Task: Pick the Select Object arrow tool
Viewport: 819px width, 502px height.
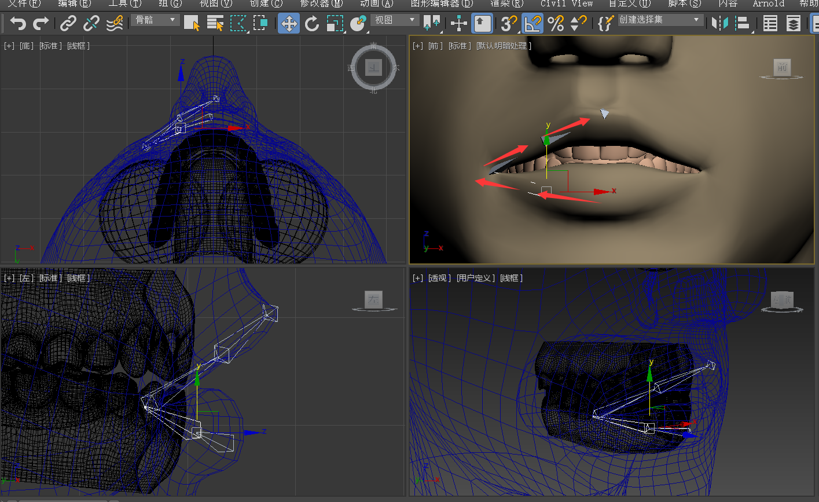Action: pos(192,24)
